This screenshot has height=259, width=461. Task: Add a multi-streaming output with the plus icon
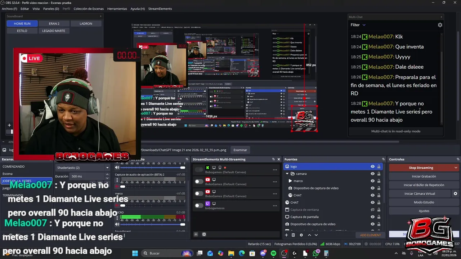[196, 234]
